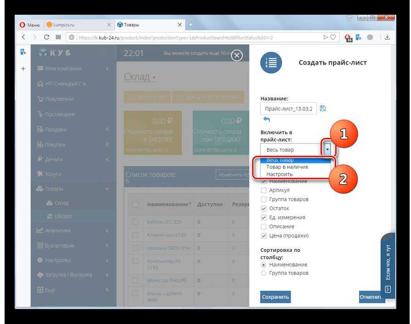Click the globe site-info icon in the address bar

(x=71, y=38)
